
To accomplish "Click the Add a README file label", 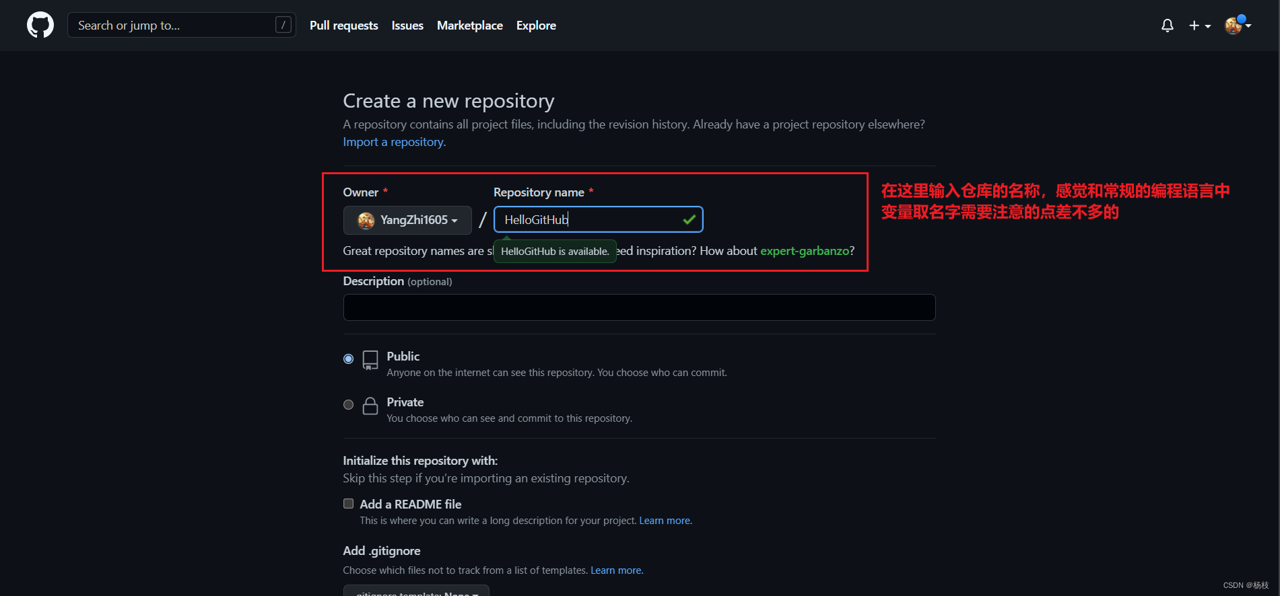I will coord(411,505).
